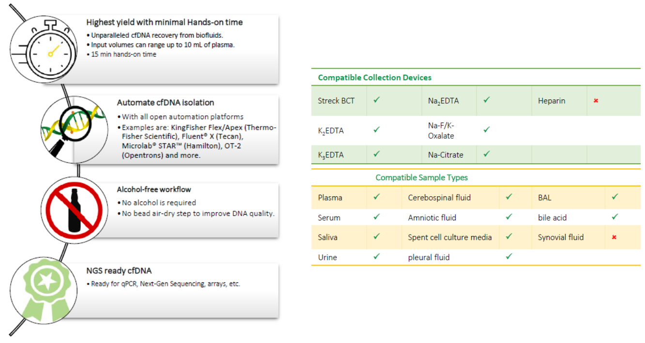Click the checkmark beside Urine
The height and width of the screenshot is (343, 645).
pos(376,257)
